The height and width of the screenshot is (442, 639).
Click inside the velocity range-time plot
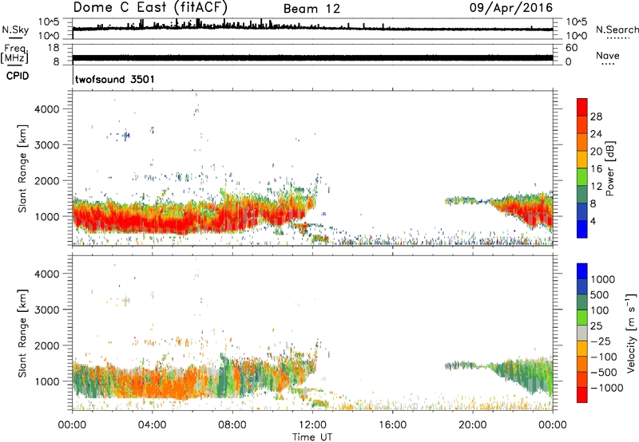(312, 333)
